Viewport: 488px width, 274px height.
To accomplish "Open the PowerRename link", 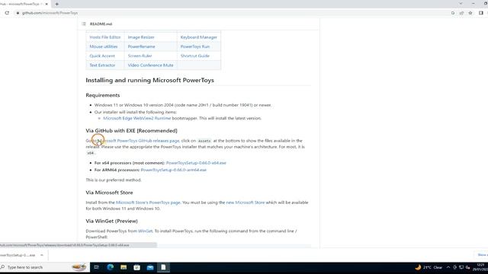I will click(141, 46).
